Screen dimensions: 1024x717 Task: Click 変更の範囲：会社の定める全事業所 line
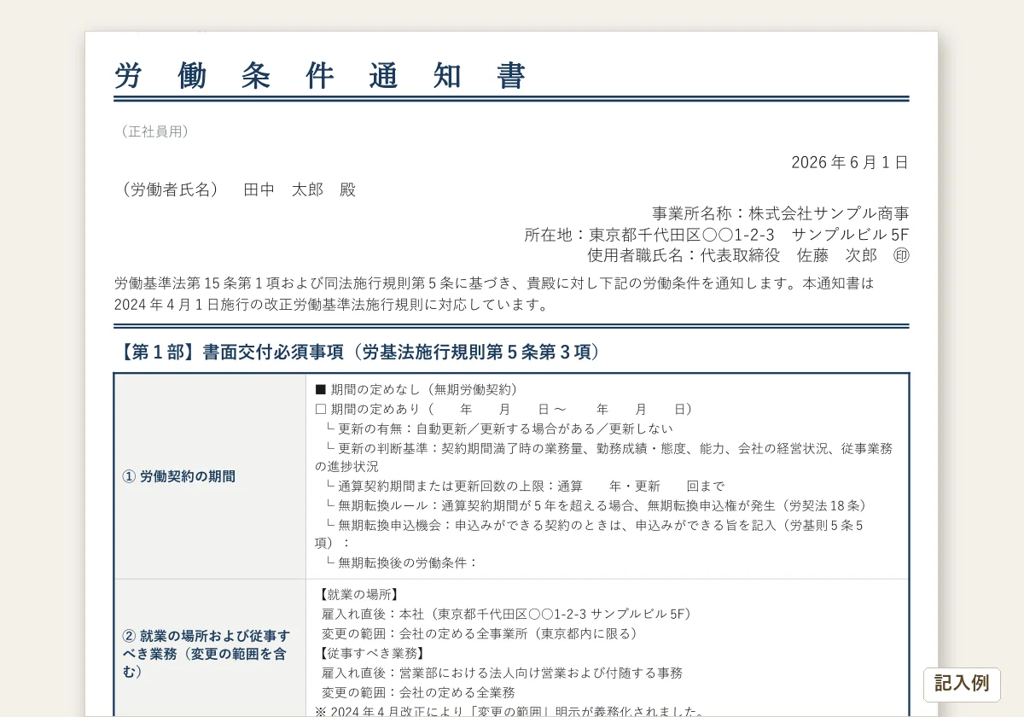coord(482,633)
